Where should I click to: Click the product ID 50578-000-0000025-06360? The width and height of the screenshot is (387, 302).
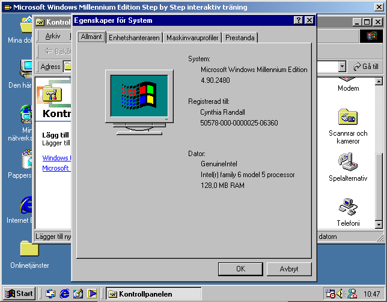(x=239, y=122)
